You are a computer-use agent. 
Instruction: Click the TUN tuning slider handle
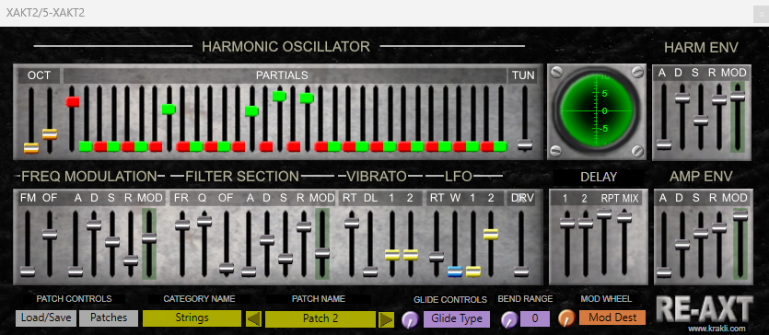coord(525,144)
